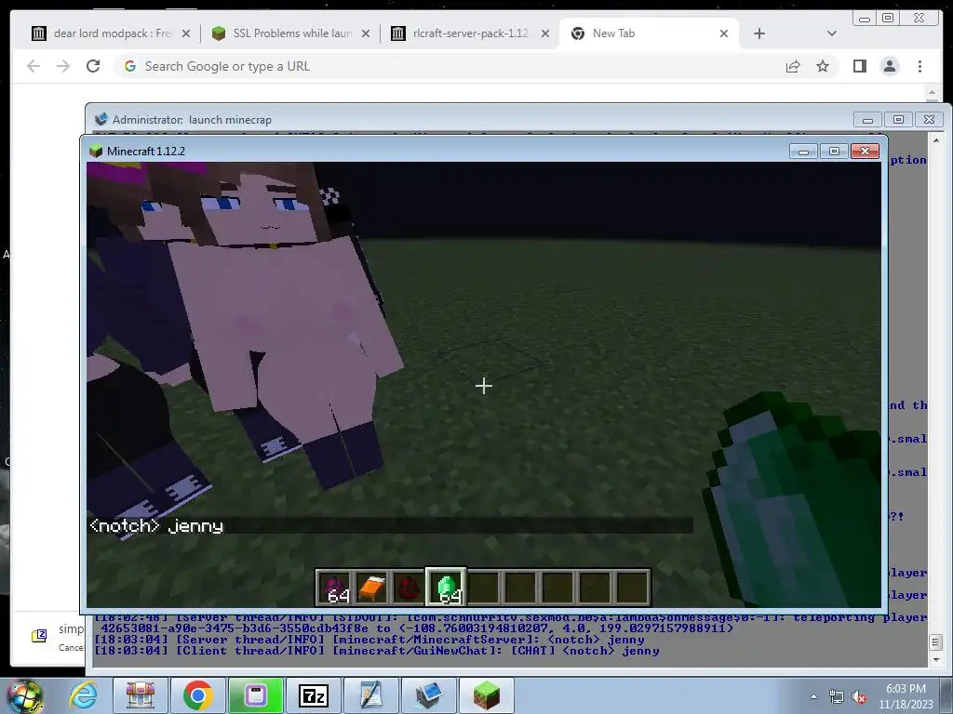Click the console scrollbar down arrow
The width and height of the screenshot is (953, 714).
pyautogui.click(x=936, y=660)
